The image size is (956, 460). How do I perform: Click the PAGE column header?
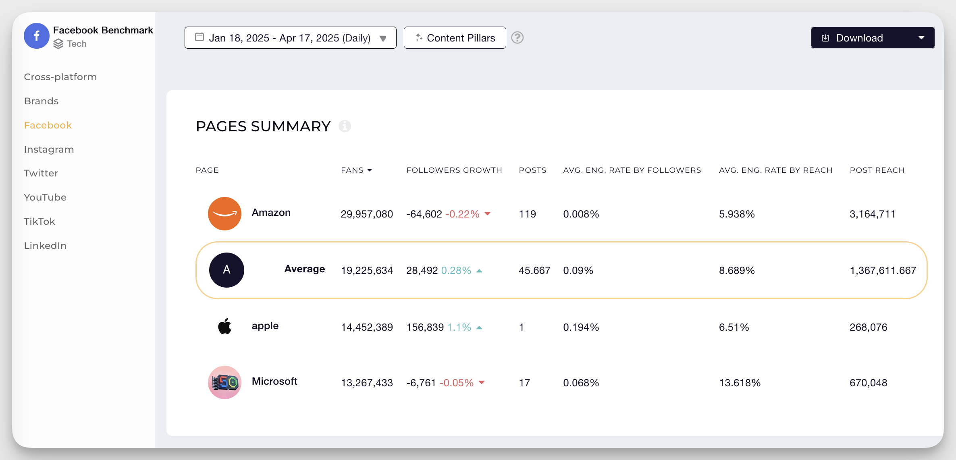point(207,170)
